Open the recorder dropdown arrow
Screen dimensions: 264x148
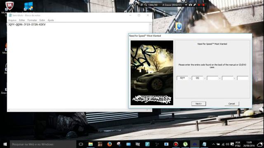186,5
